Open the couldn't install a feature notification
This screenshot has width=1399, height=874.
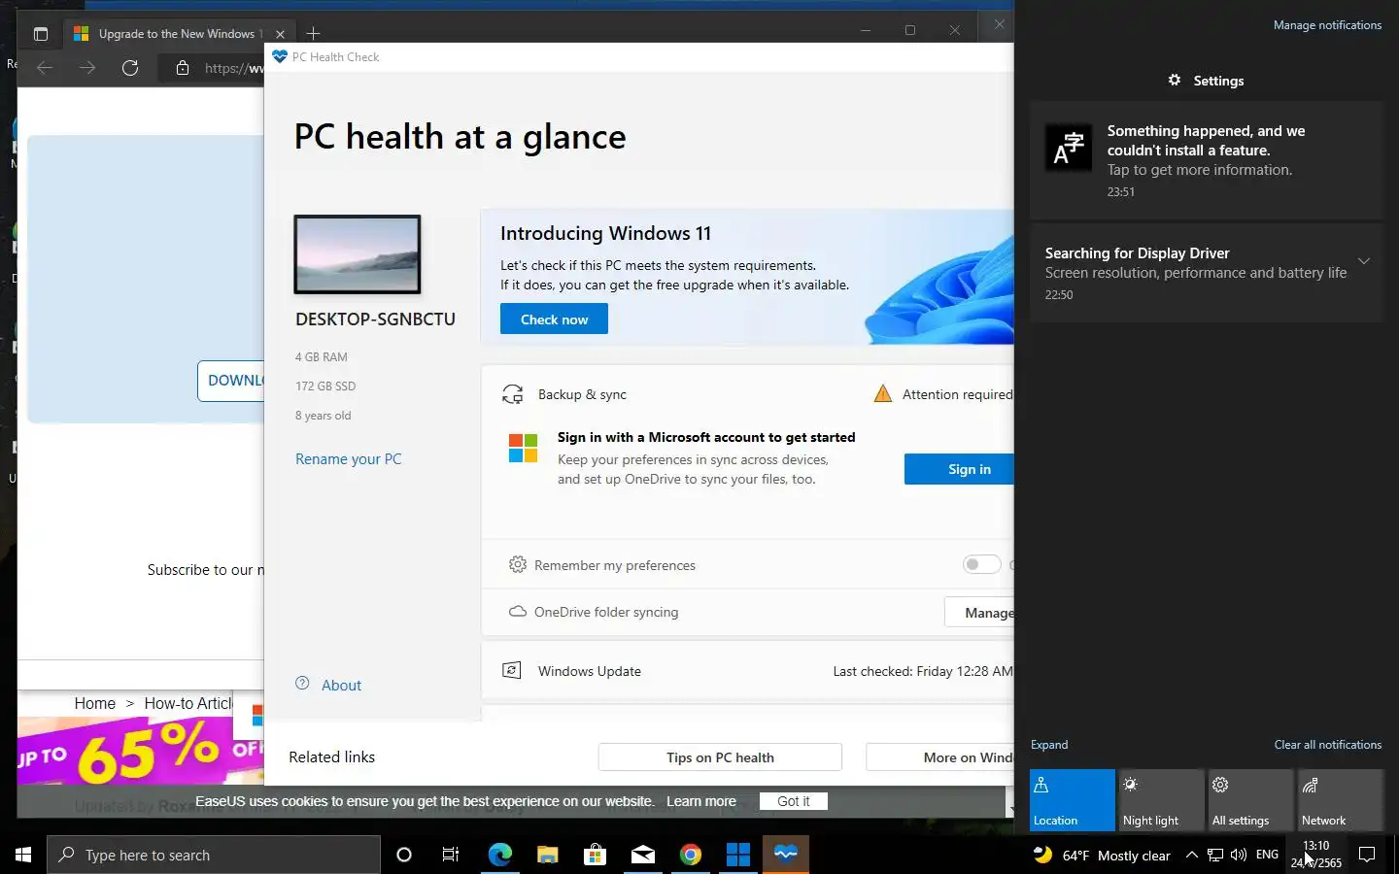1206,160
